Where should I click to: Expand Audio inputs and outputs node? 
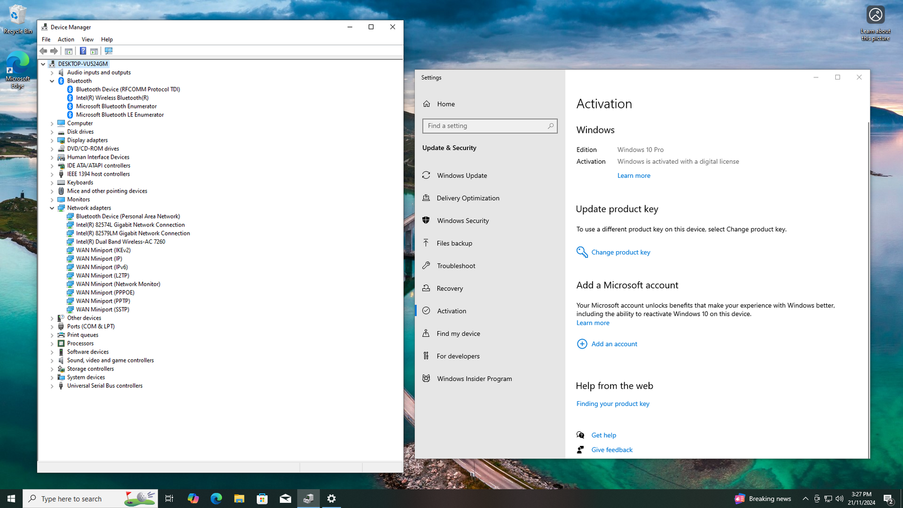pyautogui.click(x=52, y=73)
